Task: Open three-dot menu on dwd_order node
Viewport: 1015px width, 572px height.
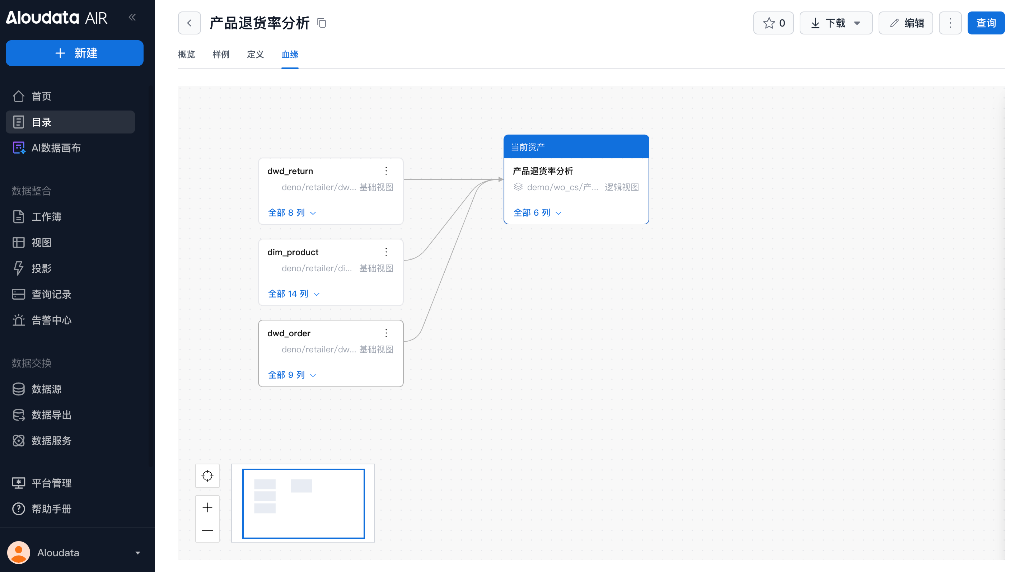Action: (x=386, y=333)
